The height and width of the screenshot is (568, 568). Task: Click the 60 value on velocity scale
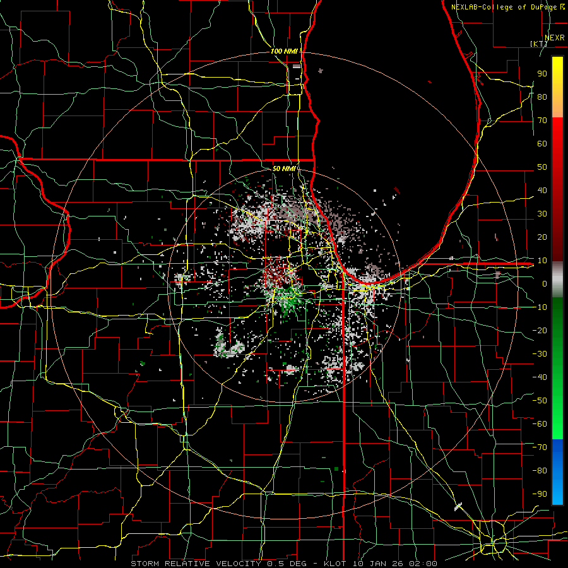pyautogui.click(x=542, y=143)
